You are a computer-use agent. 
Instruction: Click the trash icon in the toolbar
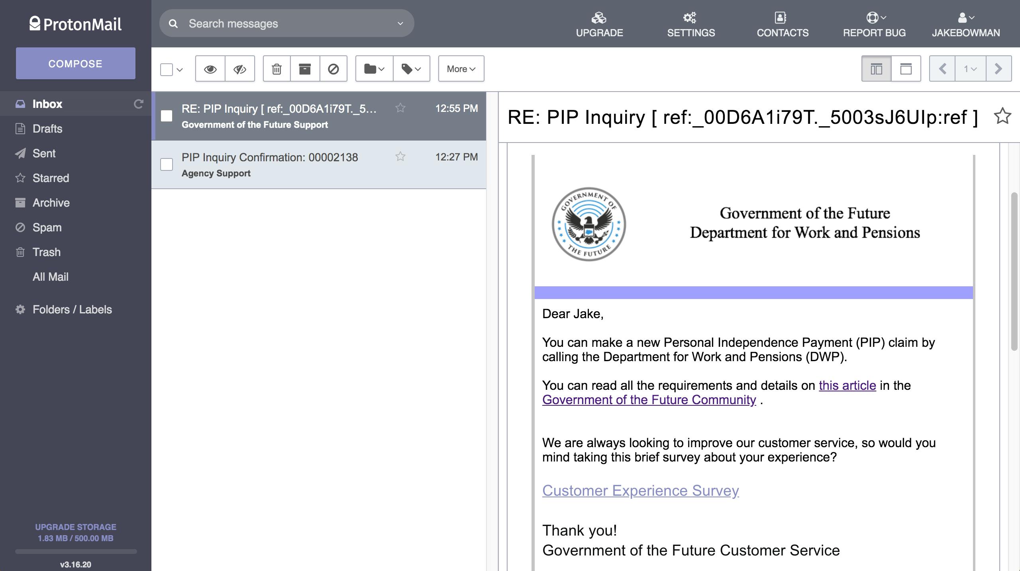tap(277, 69)
